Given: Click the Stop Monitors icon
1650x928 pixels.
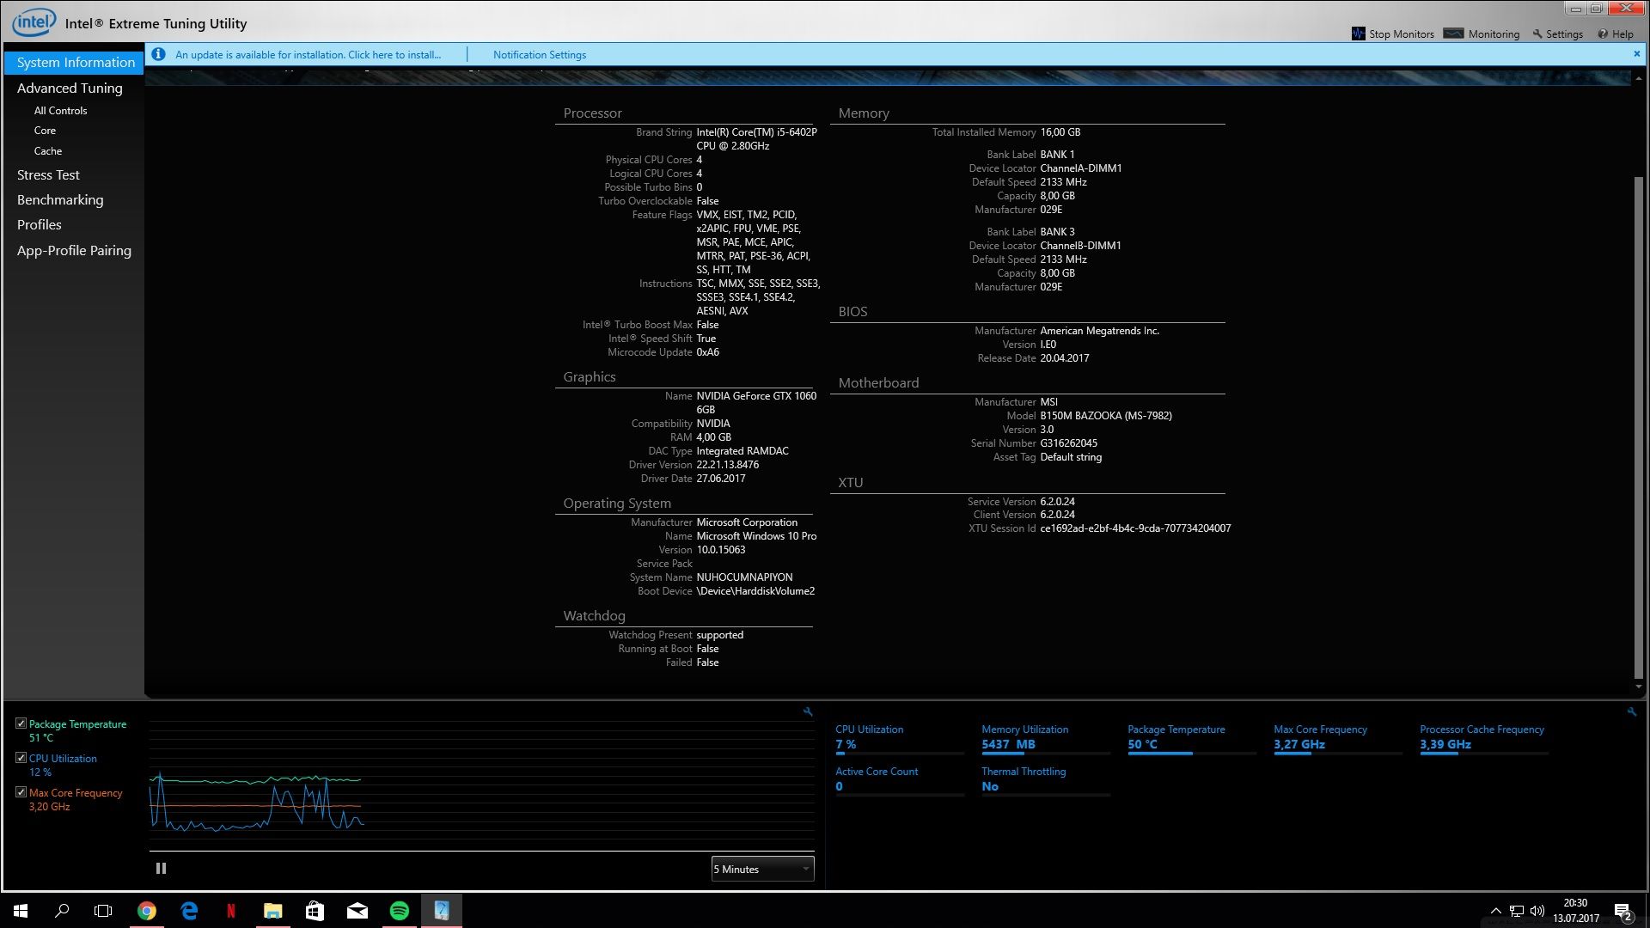Looking at the screenshot, I should point(1358,34).
